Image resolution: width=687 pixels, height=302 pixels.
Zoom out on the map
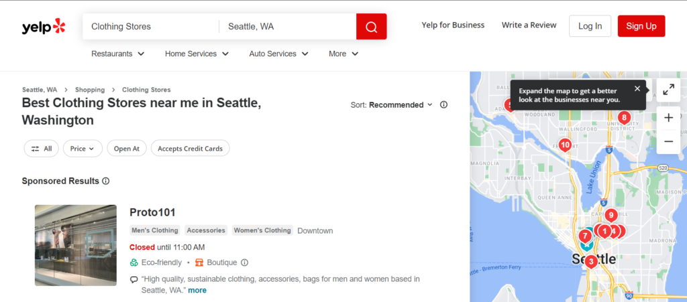point(668,141)
